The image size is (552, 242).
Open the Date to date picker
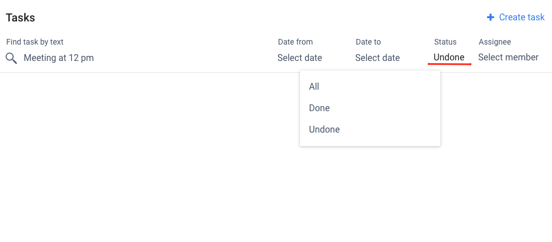click(377, 58)
